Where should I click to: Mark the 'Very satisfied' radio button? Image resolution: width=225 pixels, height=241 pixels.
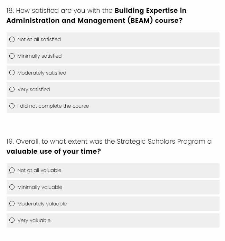pos(12,89)
